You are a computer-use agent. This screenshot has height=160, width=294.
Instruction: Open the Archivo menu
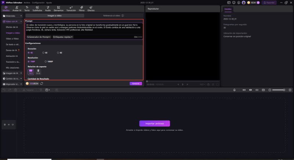pos(27,2)
